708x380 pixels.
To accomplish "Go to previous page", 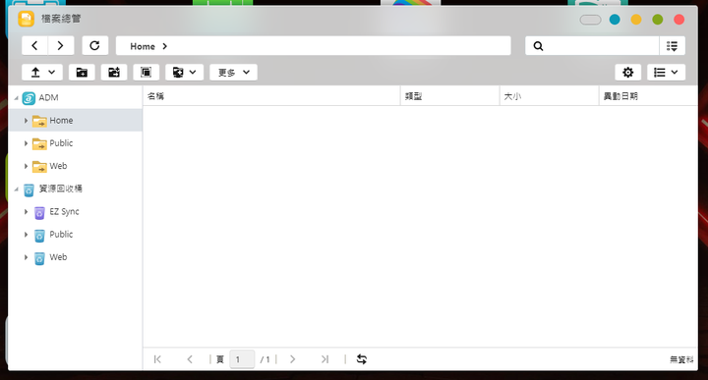I will pos(190,359).
